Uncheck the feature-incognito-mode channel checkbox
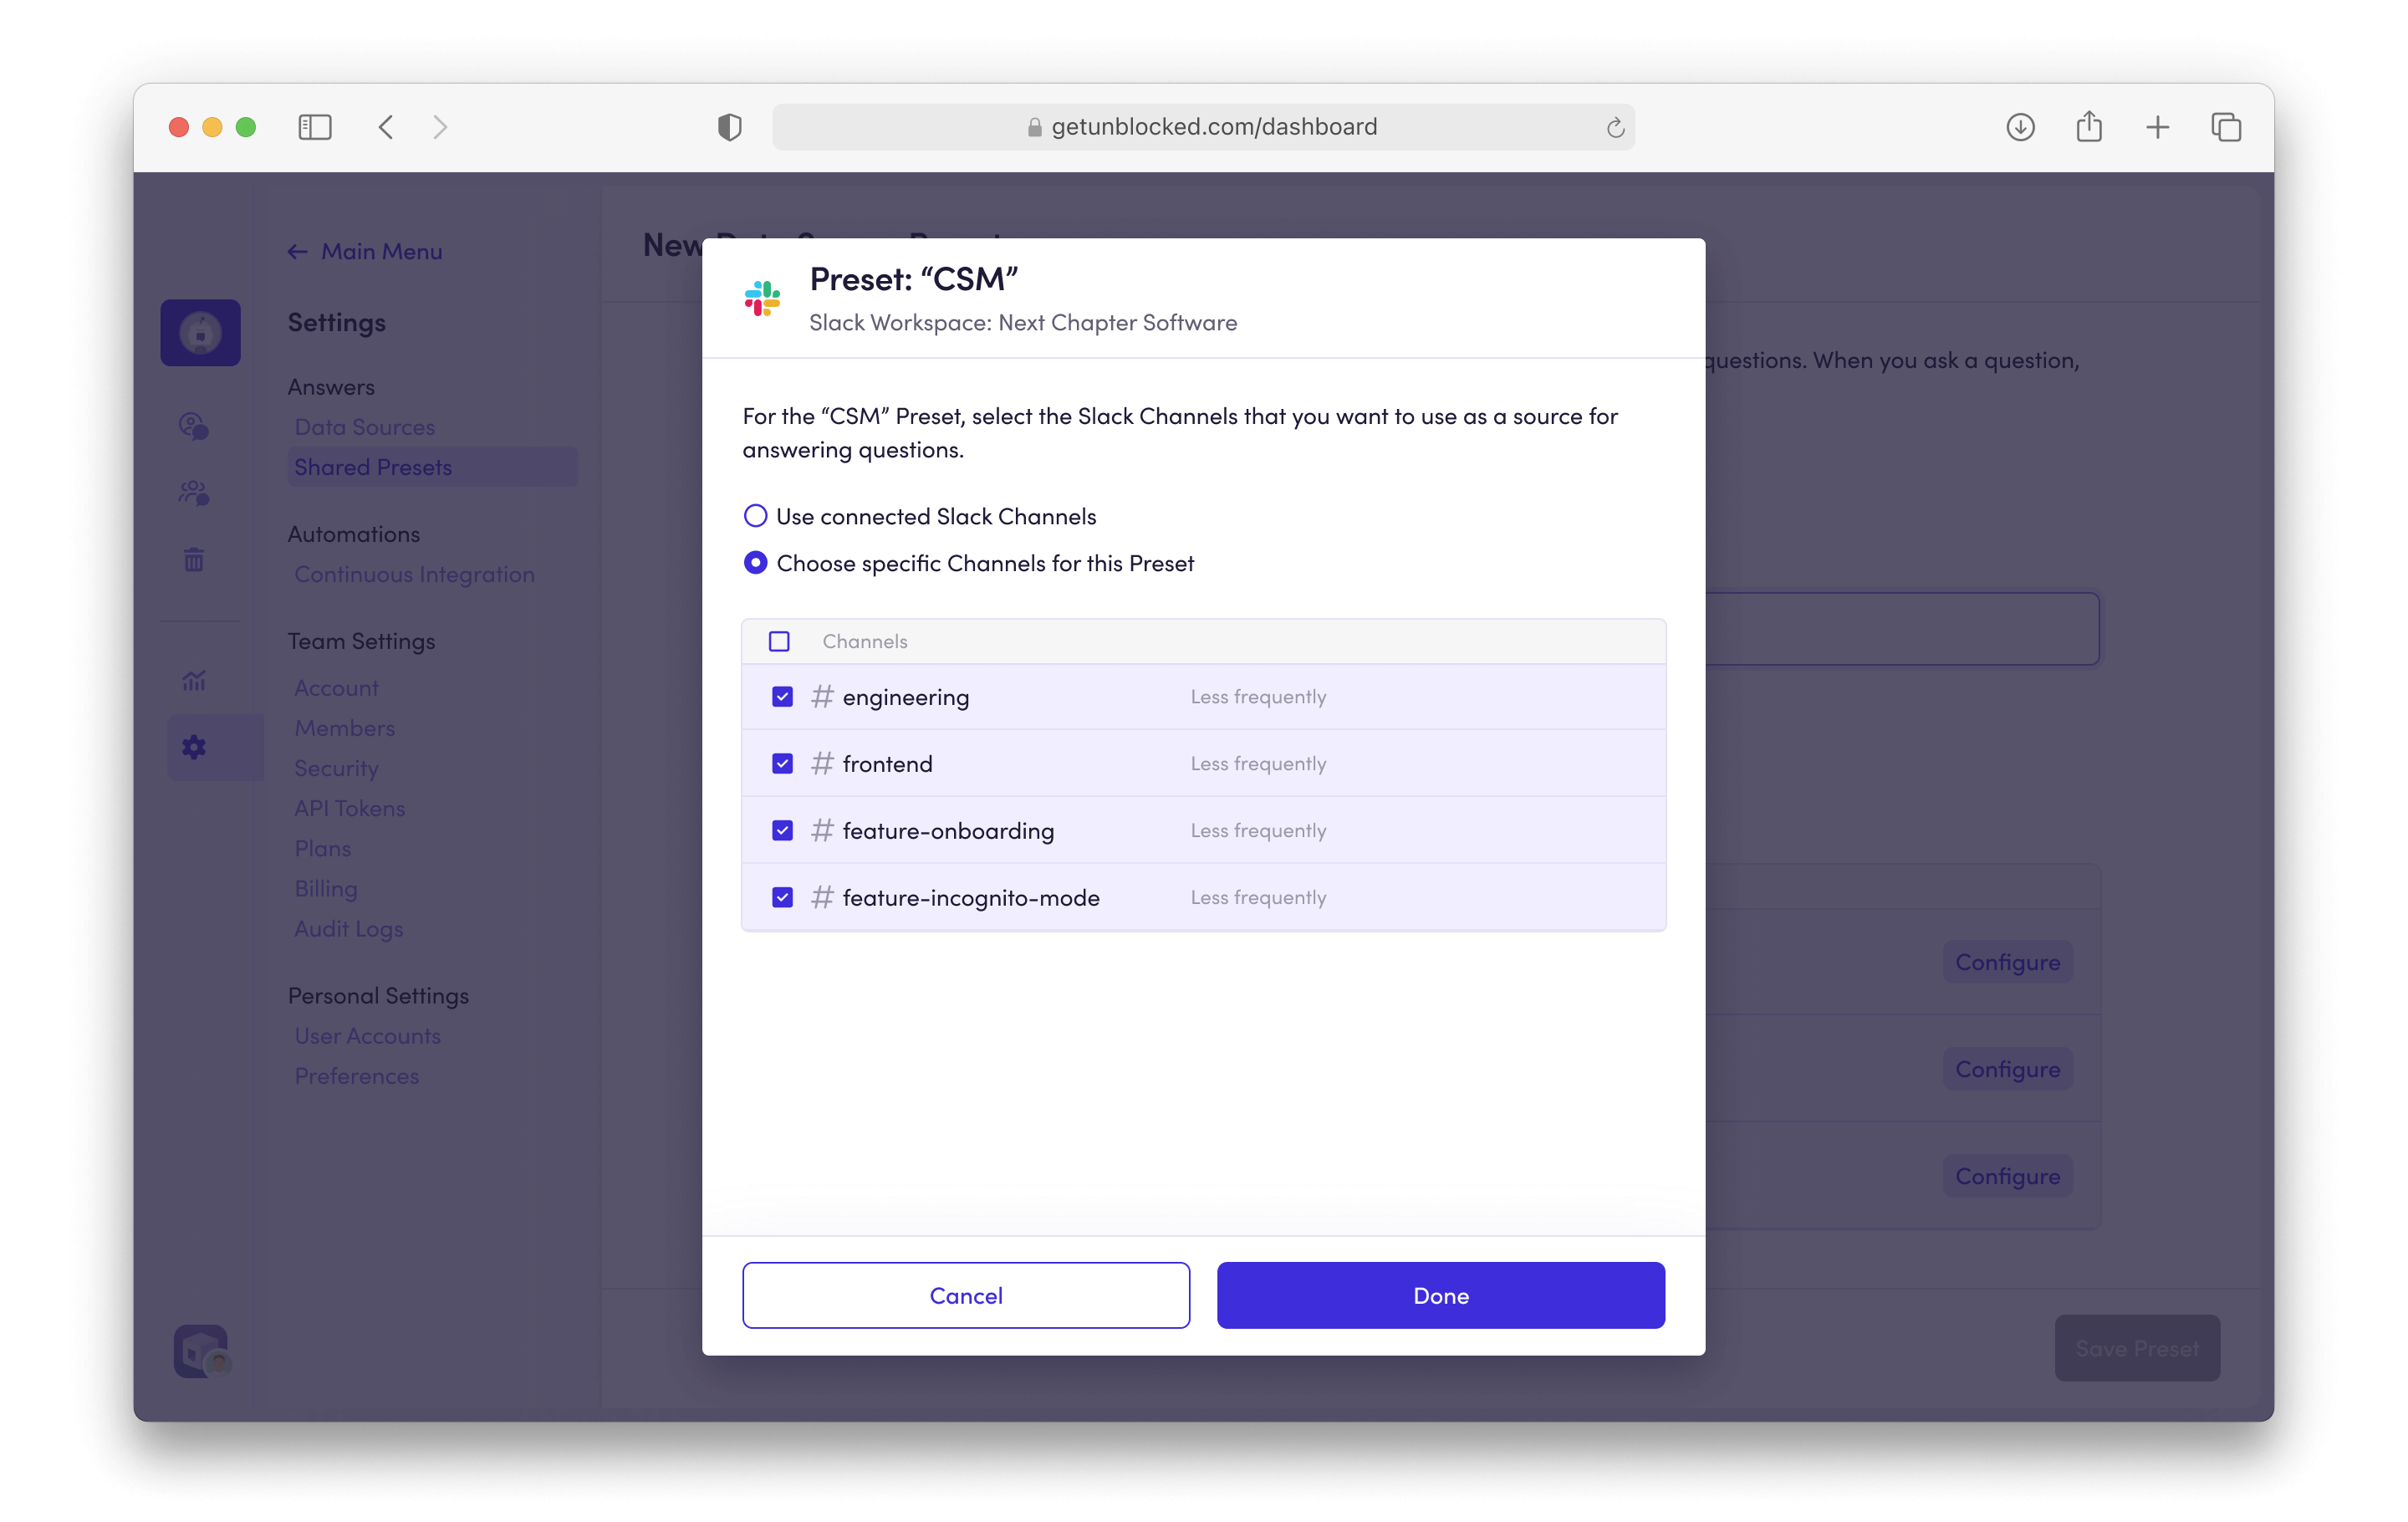The image size is (2408, 1522). pyautogui.click(x=782, y=898)
